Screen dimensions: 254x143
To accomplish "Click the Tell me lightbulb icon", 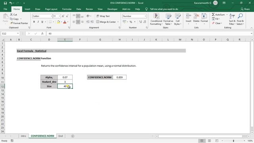I will 146,9.
